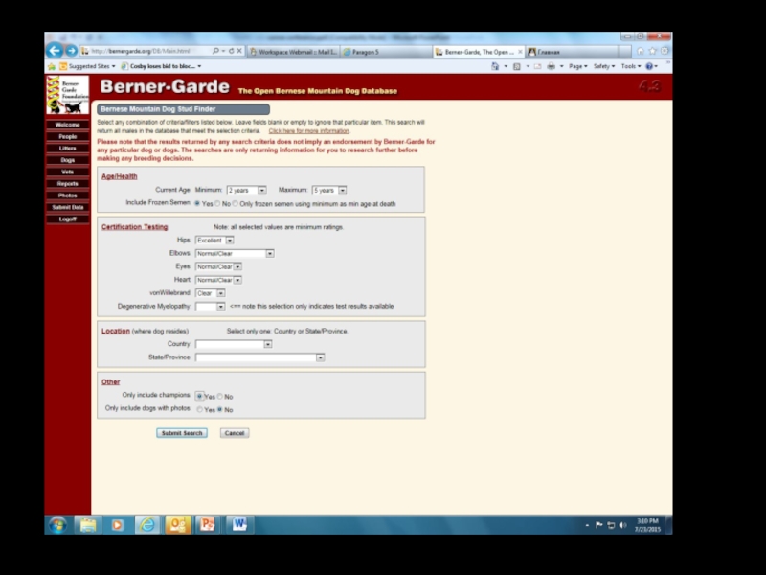Click the Print icon in command bar
766x575 pixels.
tap(552, 66)
